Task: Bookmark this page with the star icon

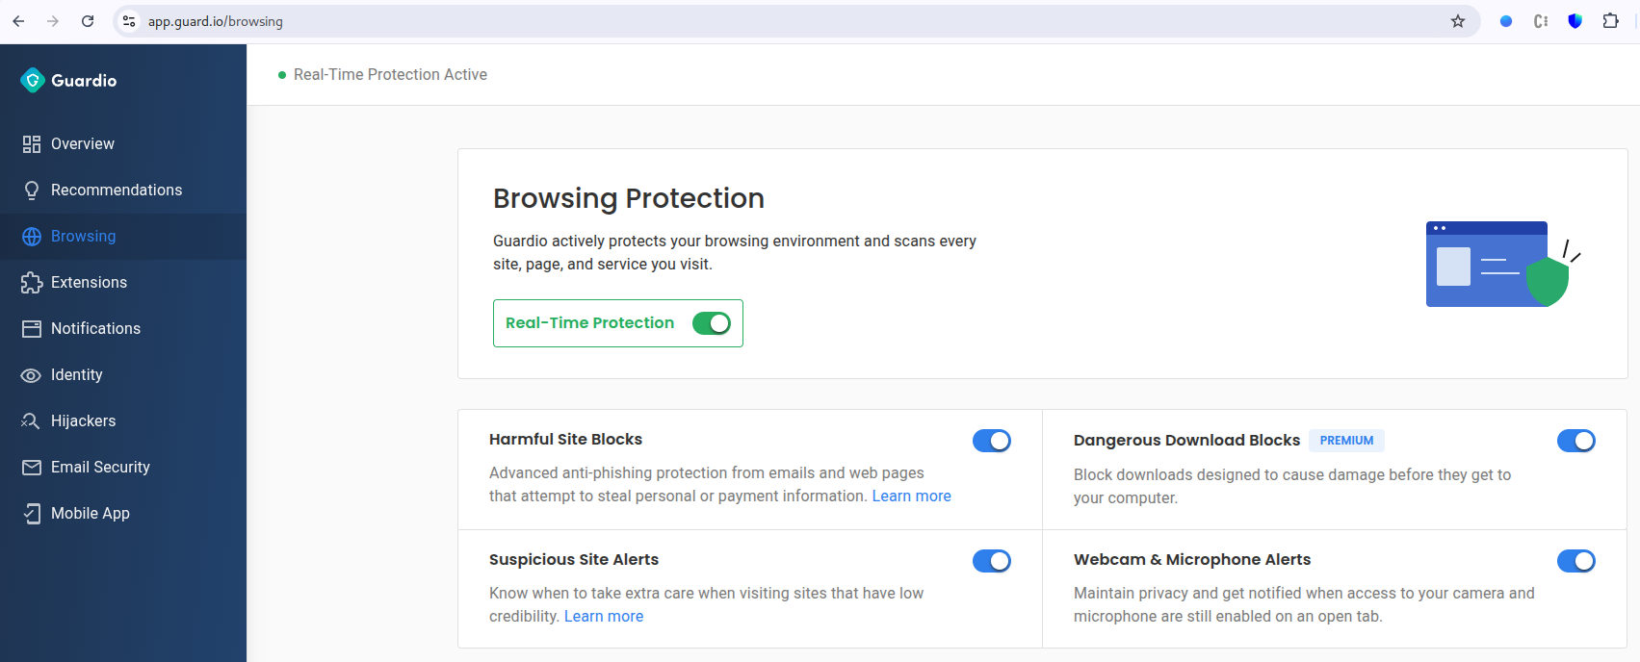Action: click(x=1458, y=21)
